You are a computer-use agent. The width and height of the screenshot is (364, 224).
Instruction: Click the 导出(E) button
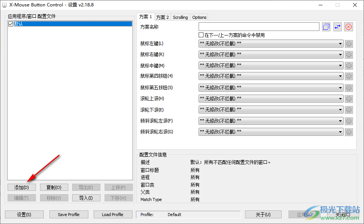point(86,187)
